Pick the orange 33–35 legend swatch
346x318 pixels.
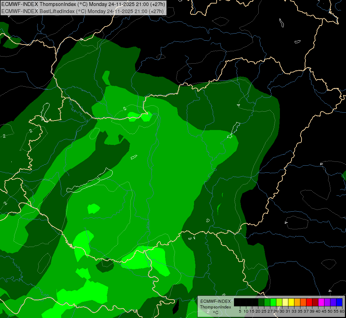tap(297, 302)
